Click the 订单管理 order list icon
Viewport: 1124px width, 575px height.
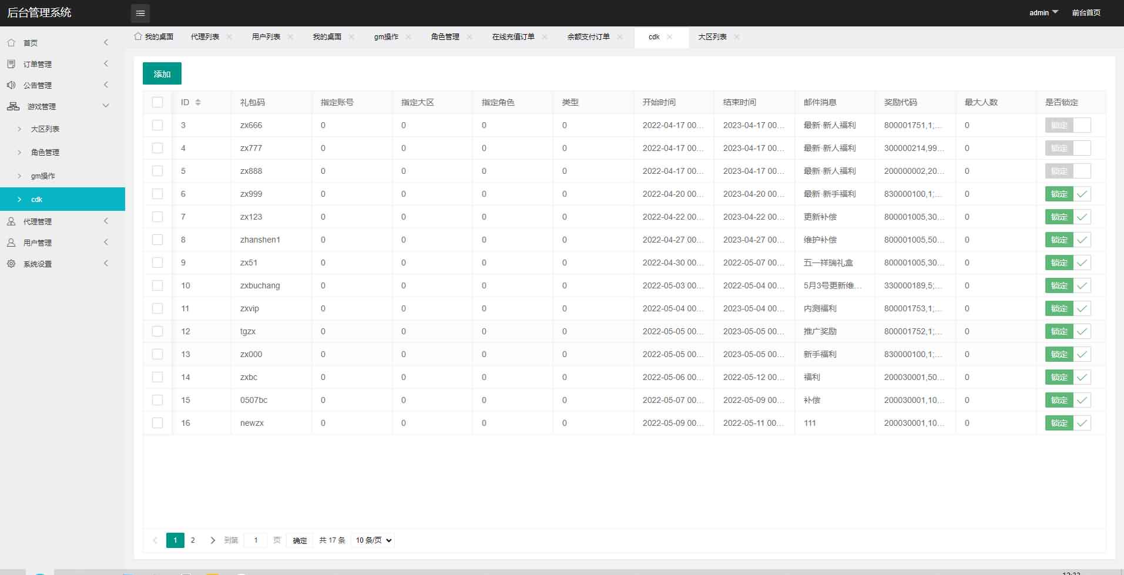11,63
